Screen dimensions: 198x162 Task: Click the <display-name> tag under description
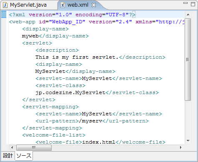(x=59, y=64)
